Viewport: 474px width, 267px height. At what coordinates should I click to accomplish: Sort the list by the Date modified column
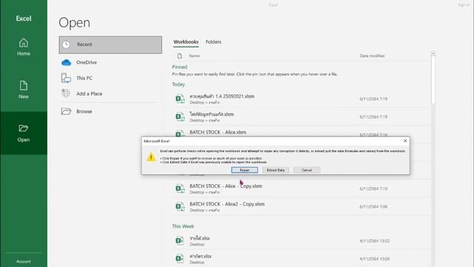click(x=372, y=56)
